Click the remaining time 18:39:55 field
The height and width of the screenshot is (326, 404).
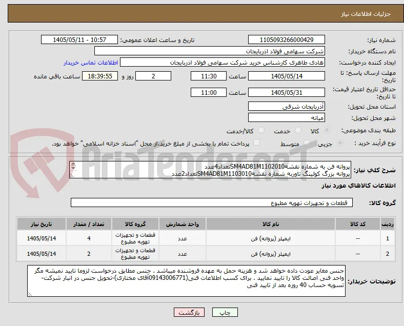coord(100,76)
